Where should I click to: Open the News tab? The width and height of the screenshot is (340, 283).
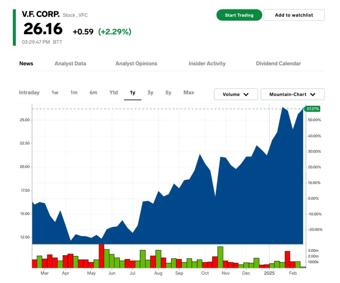click(26, 63)
